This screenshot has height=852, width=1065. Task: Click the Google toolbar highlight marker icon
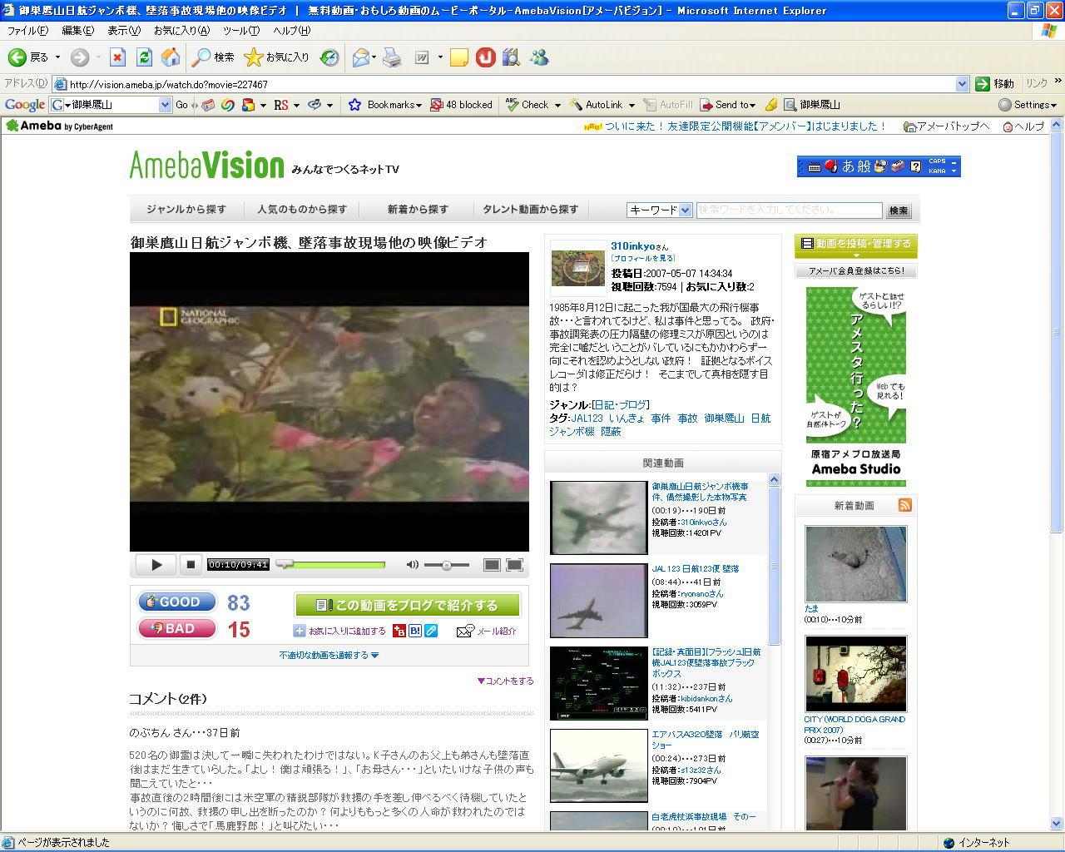tap(770, 105)
